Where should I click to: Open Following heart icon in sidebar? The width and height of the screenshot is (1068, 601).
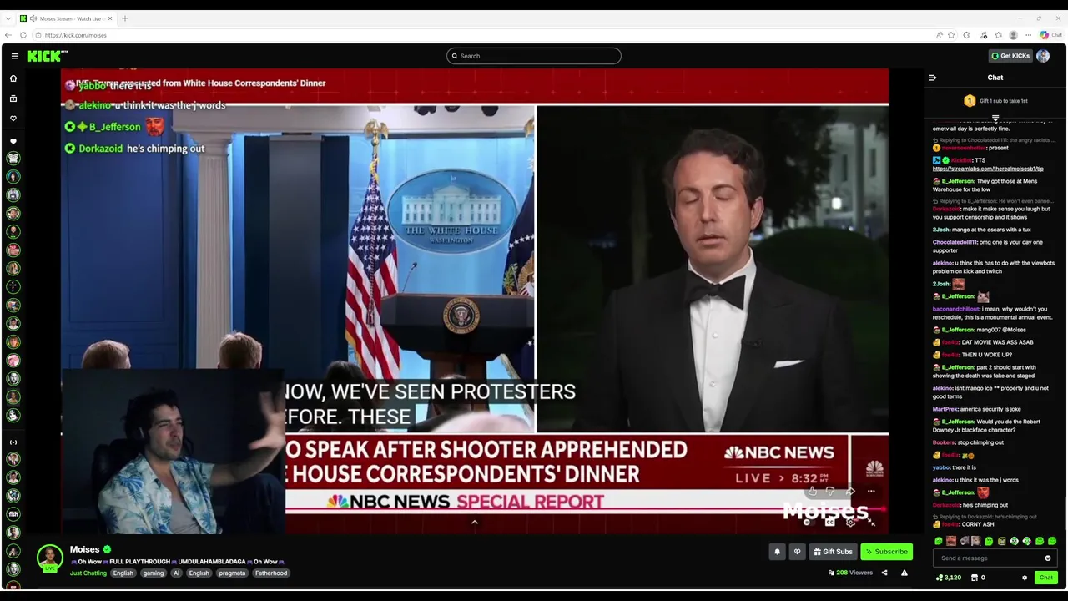click(x=13, y=119)
